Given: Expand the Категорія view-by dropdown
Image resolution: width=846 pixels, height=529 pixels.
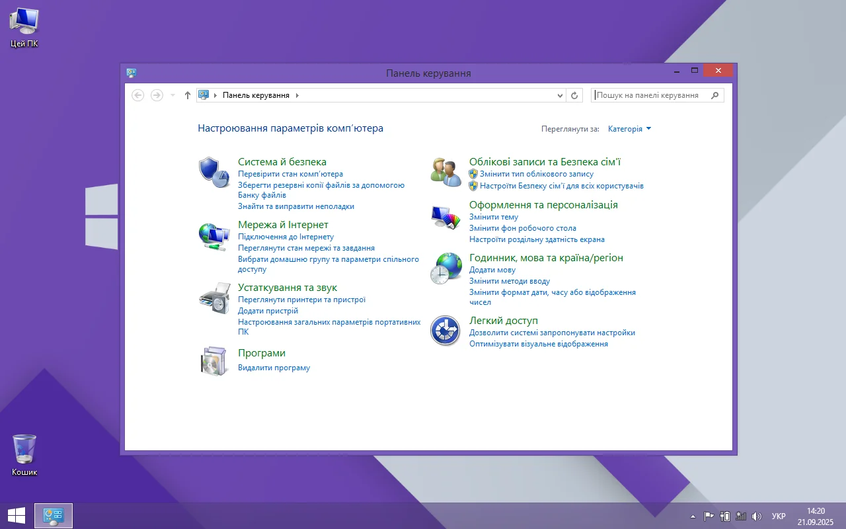Looking at the screenshot, I should click(629, 129).
